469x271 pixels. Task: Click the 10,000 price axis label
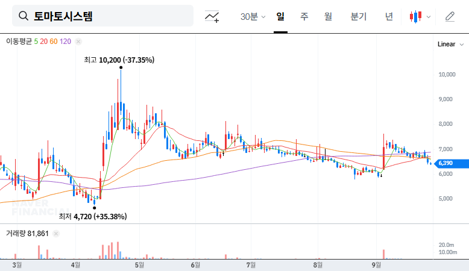pyautogui.click(x=447, y=75)
